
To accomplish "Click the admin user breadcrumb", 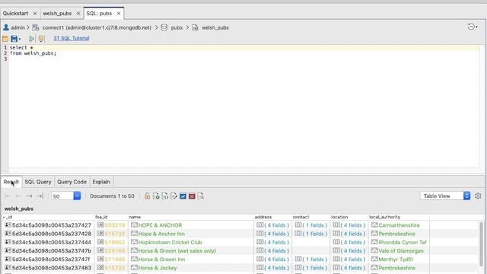I will coord(14,27).
